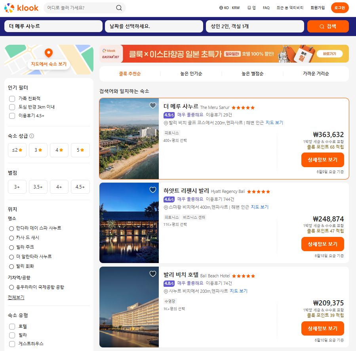Screen dimensions: 356x351
Task: Open the 날짜를 선택하세요 date picker
Action: tap(154, 27)
